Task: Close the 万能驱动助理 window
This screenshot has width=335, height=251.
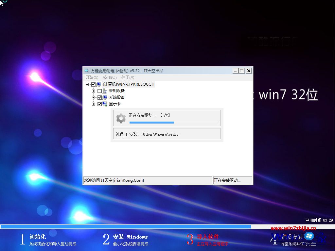Action: tap(249, 71)
